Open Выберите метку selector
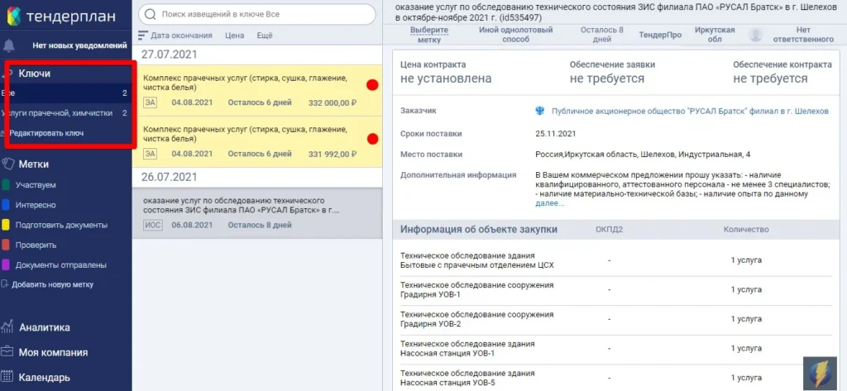 coord(429,35)
